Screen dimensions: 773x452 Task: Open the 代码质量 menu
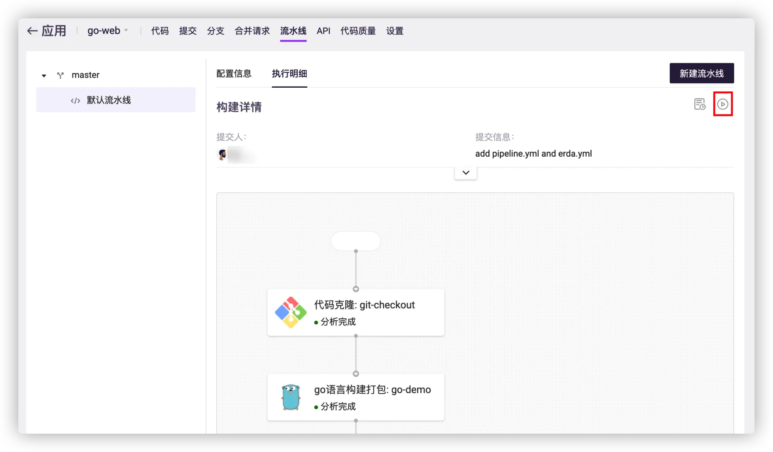tap(358, 31)
